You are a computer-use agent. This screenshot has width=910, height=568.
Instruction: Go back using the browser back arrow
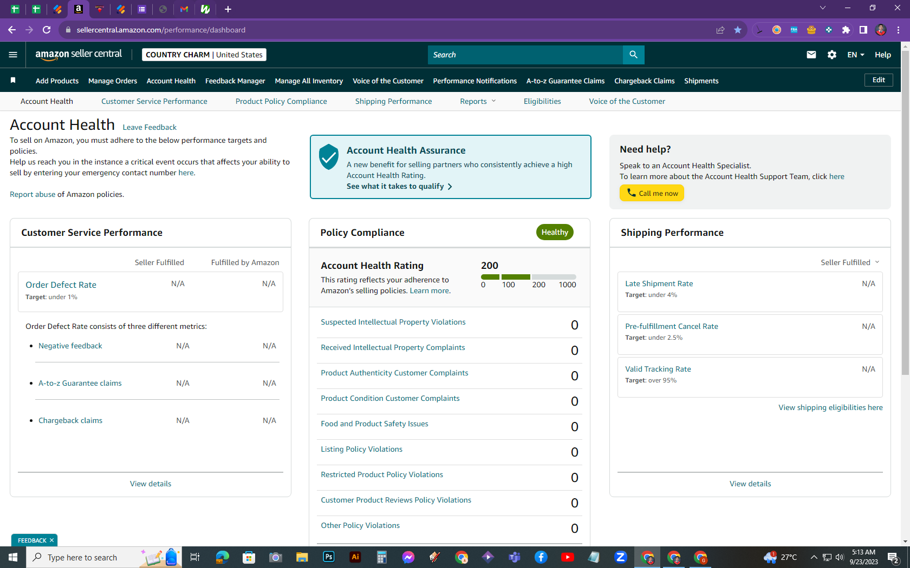[12, 30]
